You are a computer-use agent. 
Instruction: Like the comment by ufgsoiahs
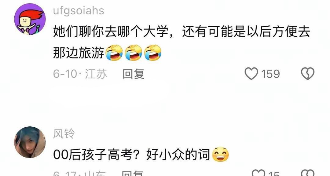click(x=251, y=73)
